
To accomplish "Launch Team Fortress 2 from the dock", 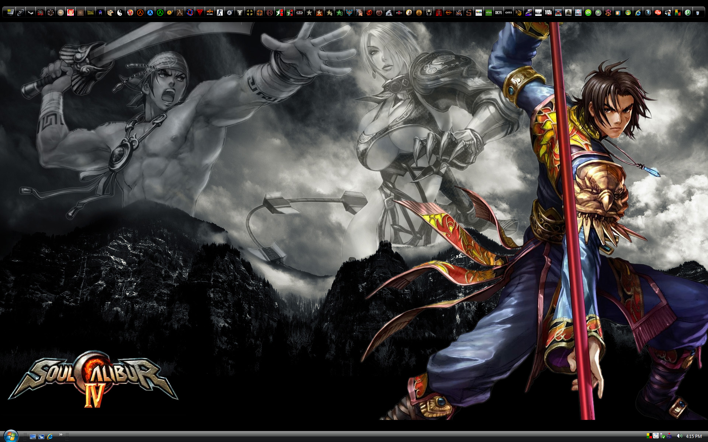I will point(260,13).
